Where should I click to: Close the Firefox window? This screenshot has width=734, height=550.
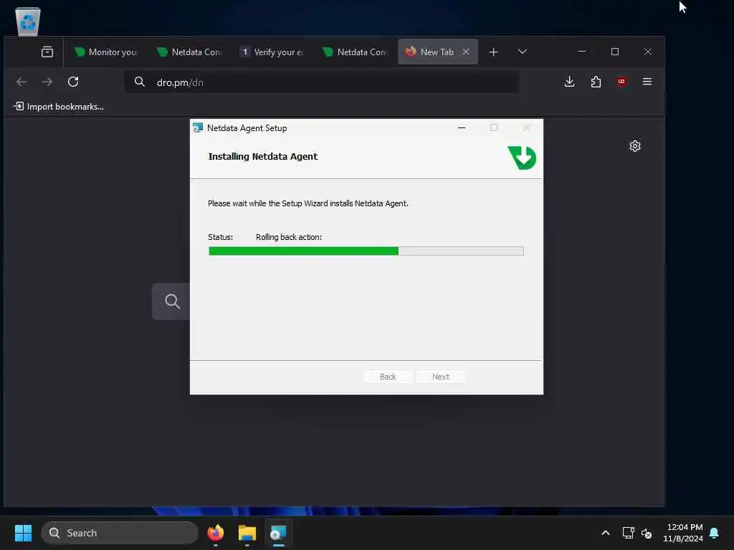pyautogui.click(x=648, y=52)
